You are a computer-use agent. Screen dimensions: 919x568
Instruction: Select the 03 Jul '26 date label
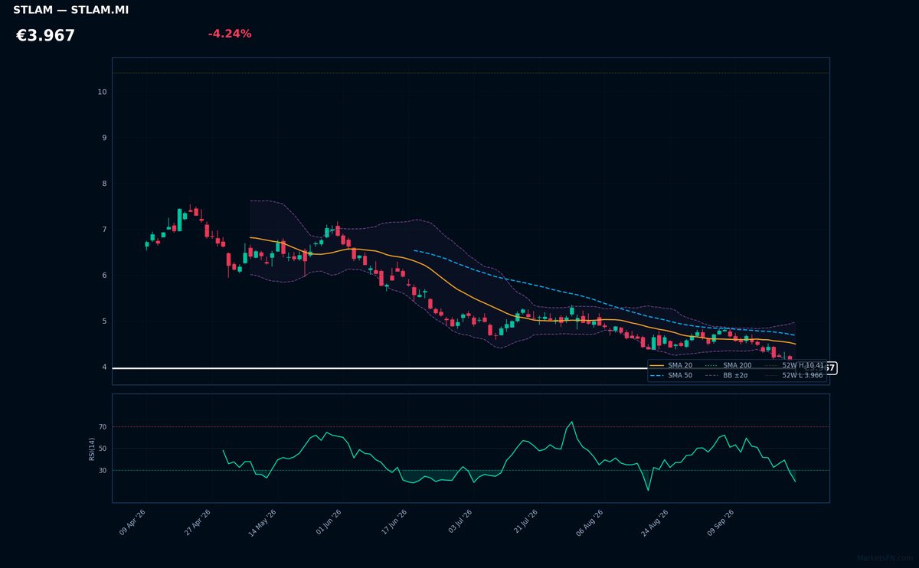coord(459,523)
